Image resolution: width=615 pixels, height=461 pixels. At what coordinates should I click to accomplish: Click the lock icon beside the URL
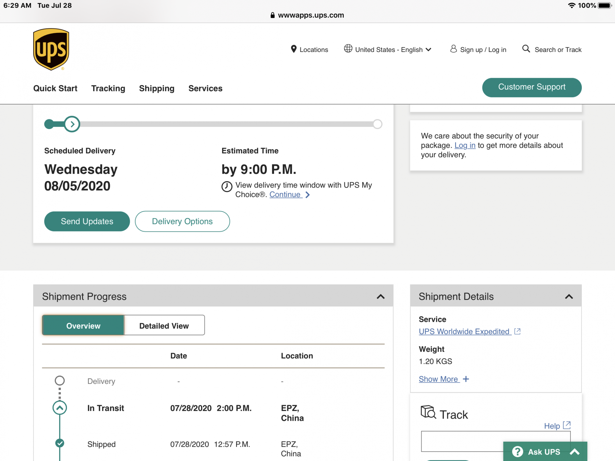click(x=272, y=15)
